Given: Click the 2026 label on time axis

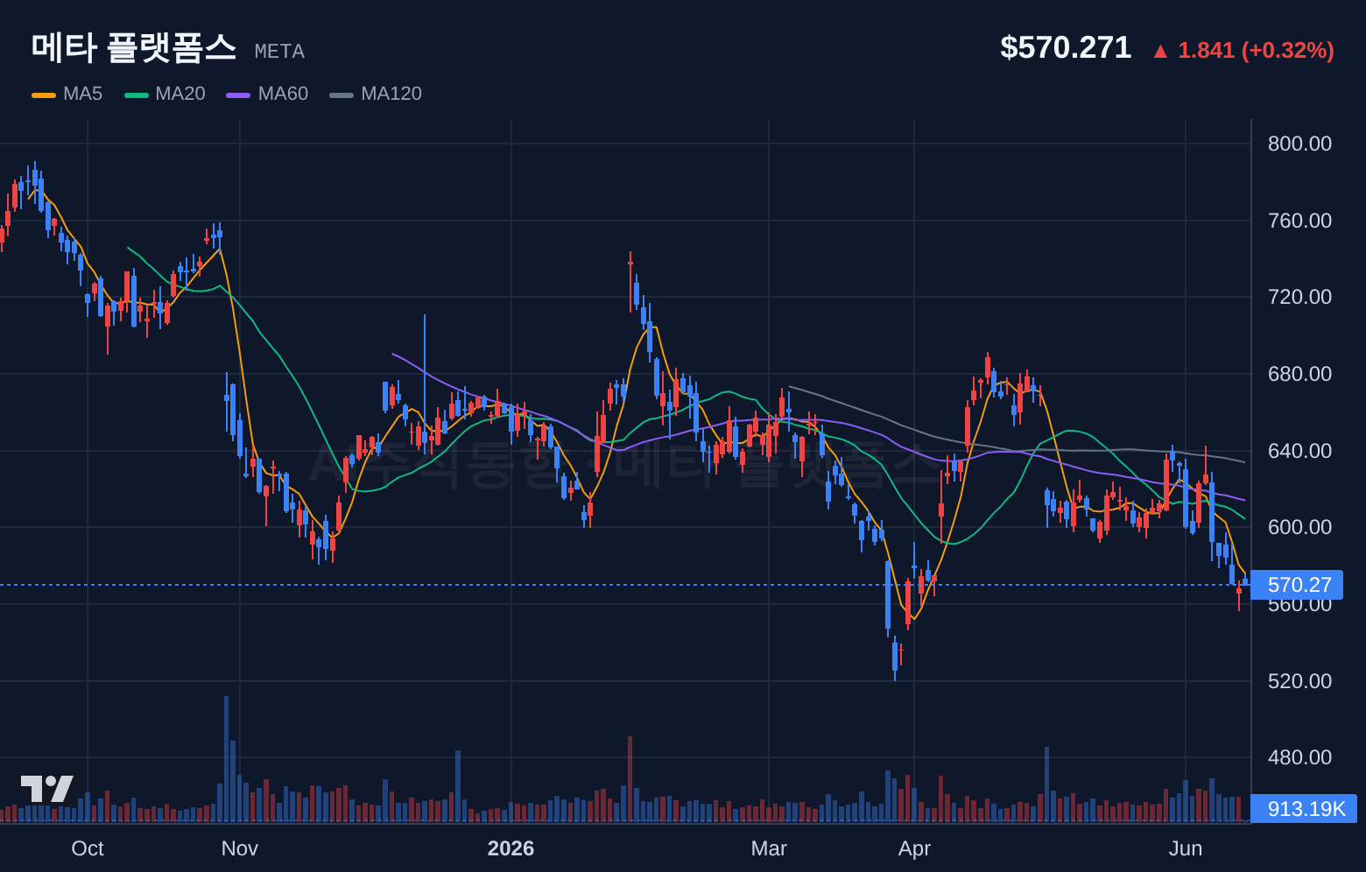Looking at the screenshot, I should (510, 848).
